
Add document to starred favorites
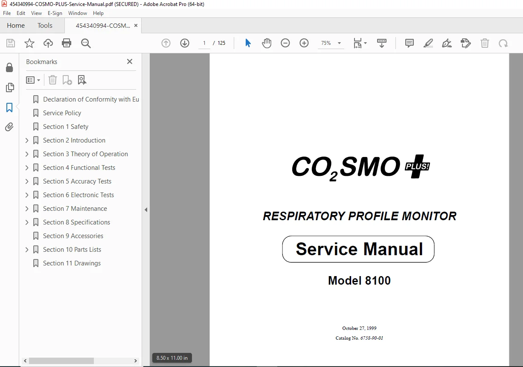29,43
